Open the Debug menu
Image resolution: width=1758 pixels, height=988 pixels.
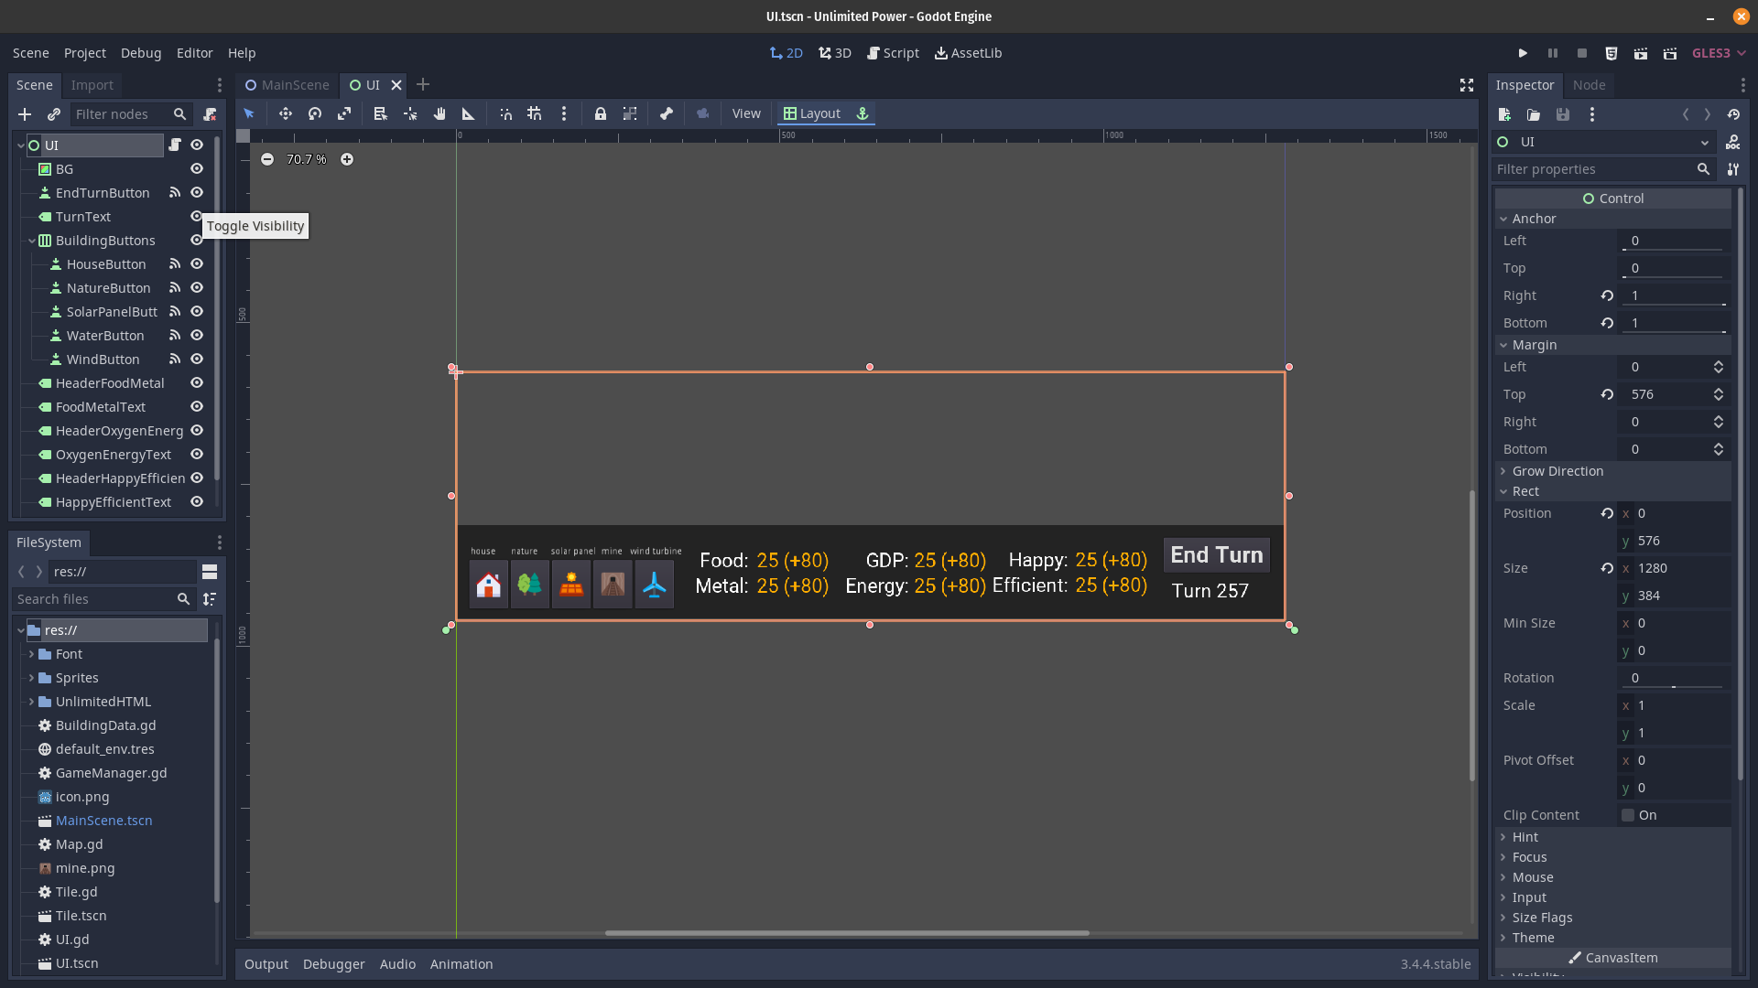coord(140,53)
